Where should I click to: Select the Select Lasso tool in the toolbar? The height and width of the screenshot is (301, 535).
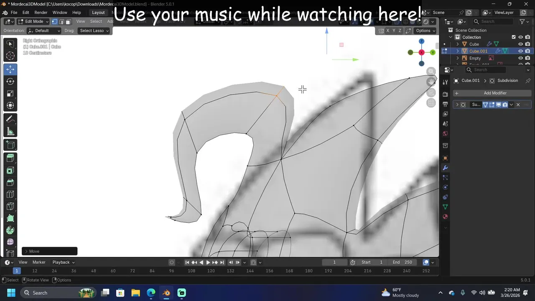[x=10, y=43]
